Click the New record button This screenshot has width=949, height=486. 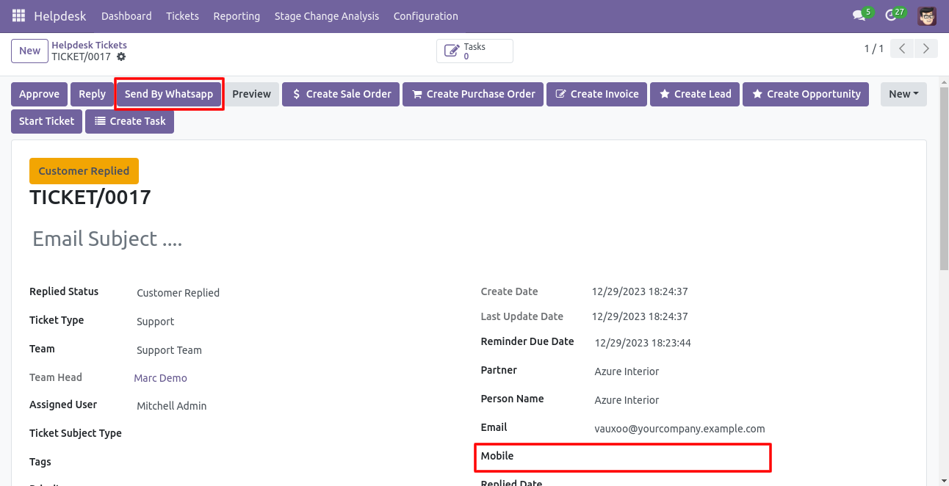pyautogui.click(x=29, y=51)
